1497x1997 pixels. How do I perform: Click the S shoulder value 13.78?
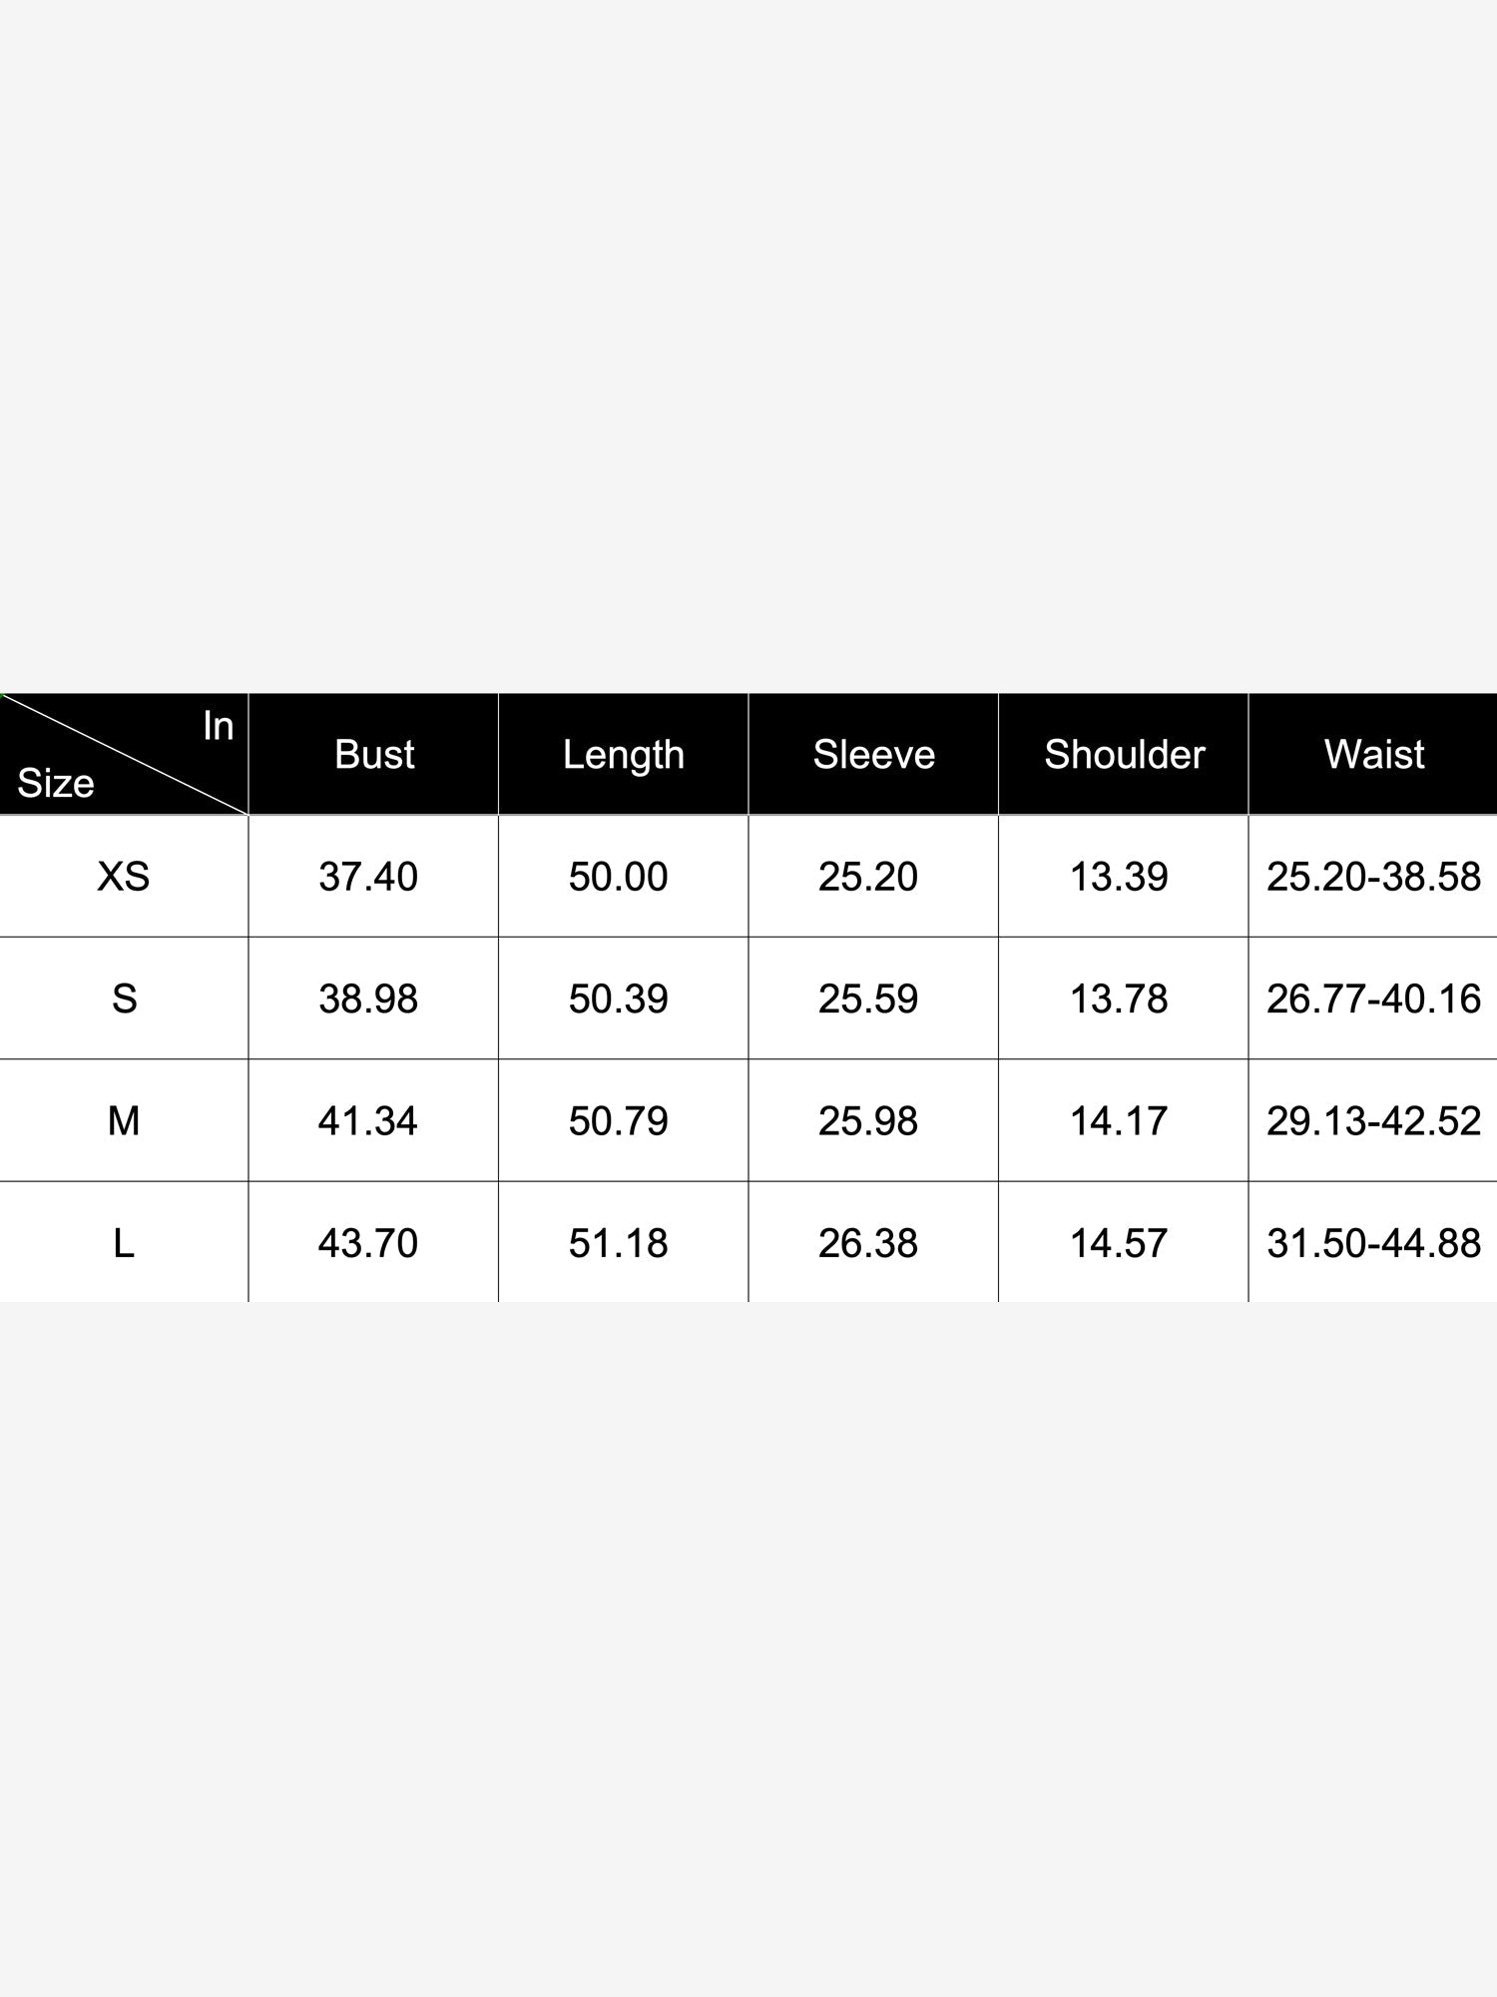(x=1119, y=998)
